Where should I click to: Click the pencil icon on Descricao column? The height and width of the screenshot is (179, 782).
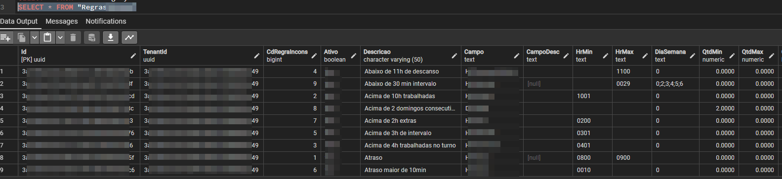point(454,56)
